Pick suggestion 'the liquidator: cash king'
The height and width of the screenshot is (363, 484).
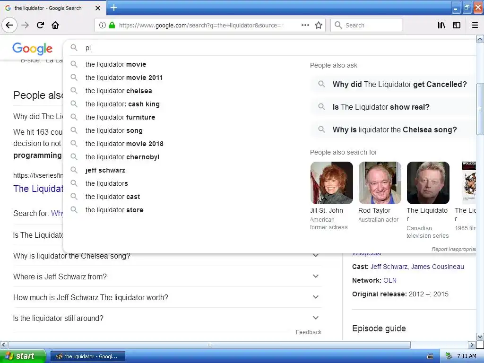pos(122,104)
